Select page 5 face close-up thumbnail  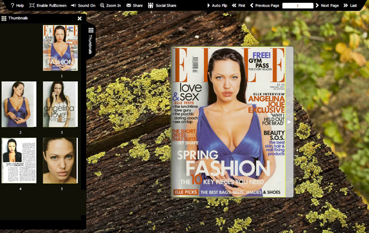(60, 161)
